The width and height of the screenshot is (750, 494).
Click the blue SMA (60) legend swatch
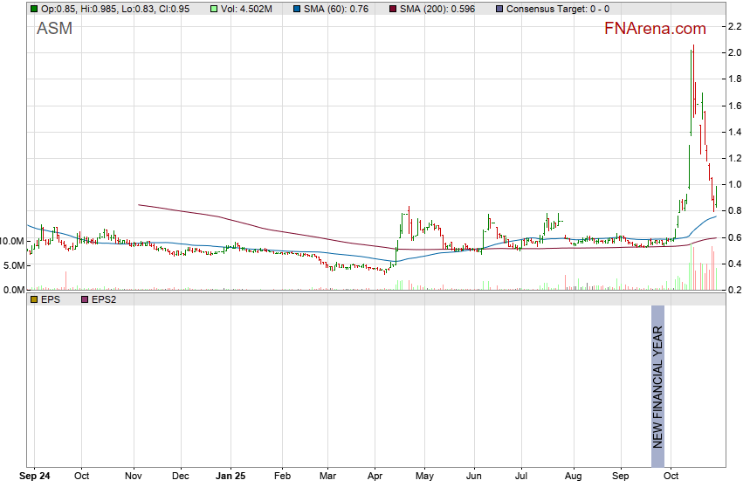point(297,9)
